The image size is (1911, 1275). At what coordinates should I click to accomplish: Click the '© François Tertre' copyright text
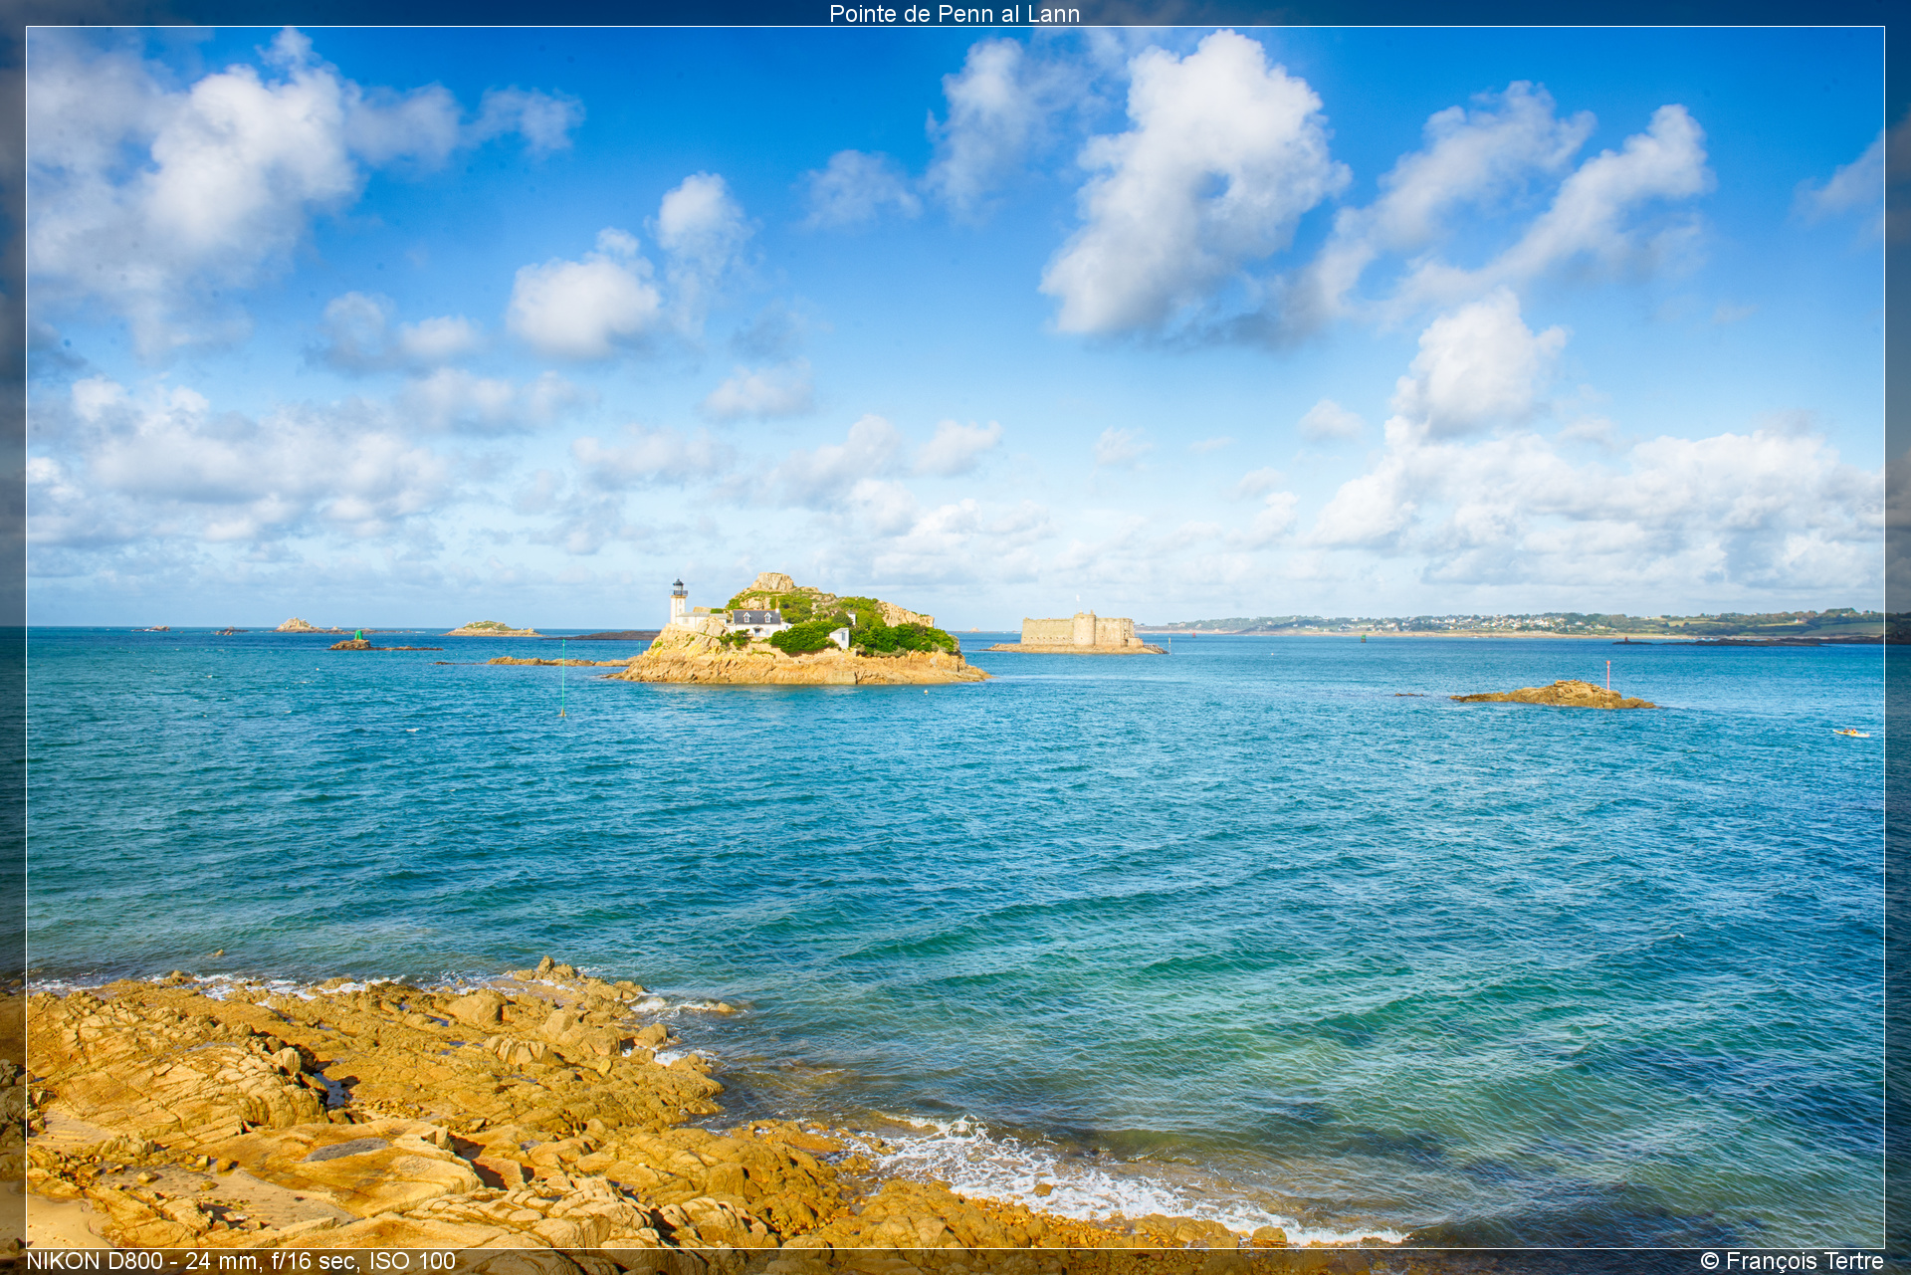click(x=1792, y=1261)
